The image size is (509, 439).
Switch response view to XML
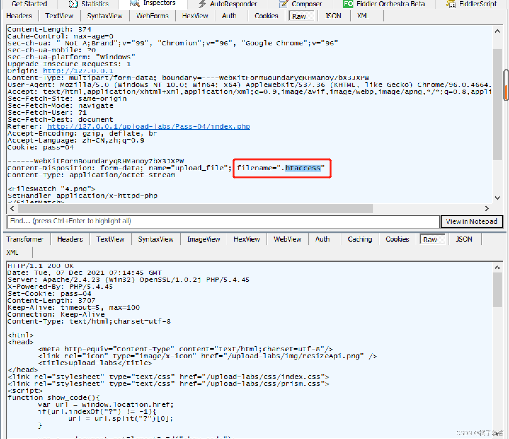(x=12, y=252)
